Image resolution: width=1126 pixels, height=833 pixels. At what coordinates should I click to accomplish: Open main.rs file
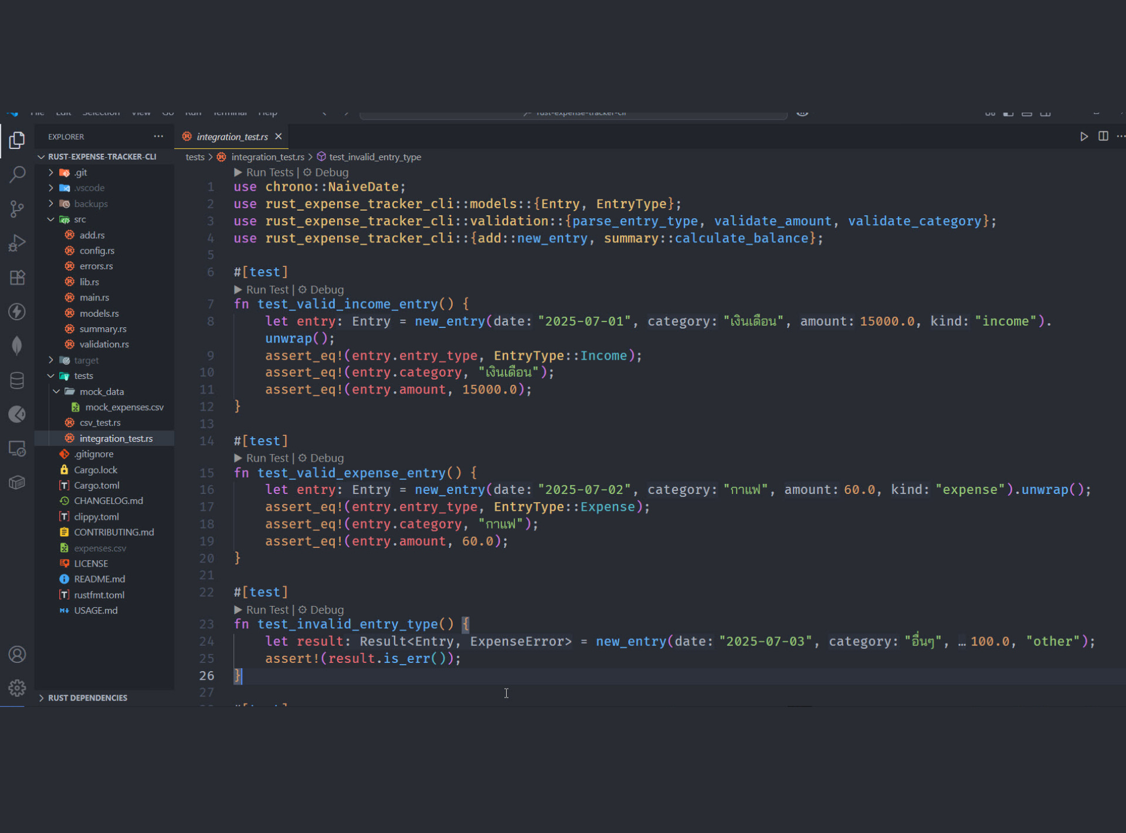94,297
